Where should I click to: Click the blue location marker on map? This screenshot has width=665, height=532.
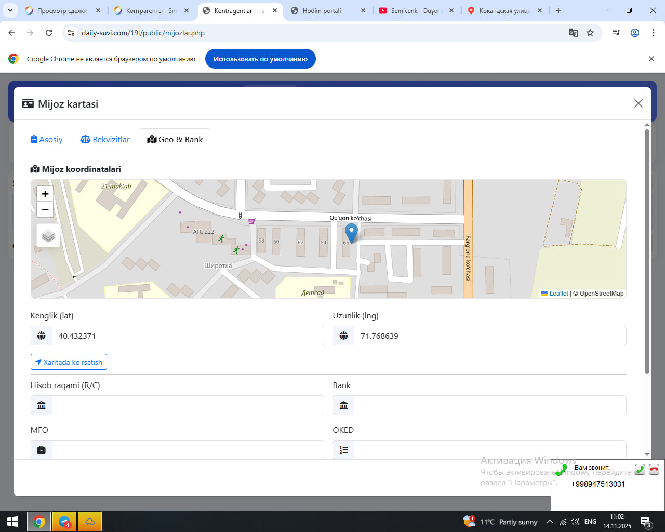pyautogui.click(x=351, y=233)
